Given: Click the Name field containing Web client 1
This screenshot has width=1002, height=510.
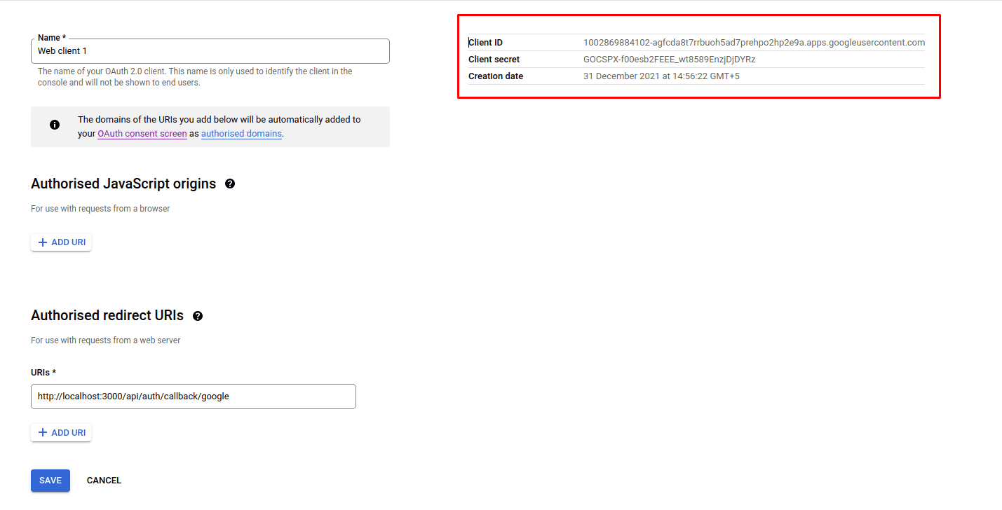Looking at the screenshot, I should click(x=210, y=51).
